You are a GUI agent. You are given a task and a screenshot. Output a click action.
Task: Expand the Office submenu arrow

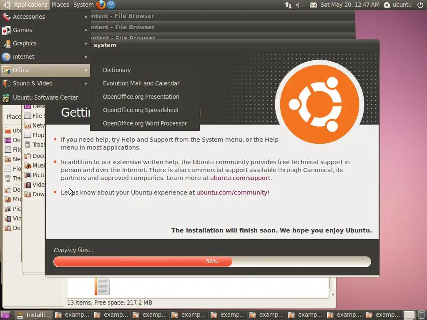click(x=86, y=70)
